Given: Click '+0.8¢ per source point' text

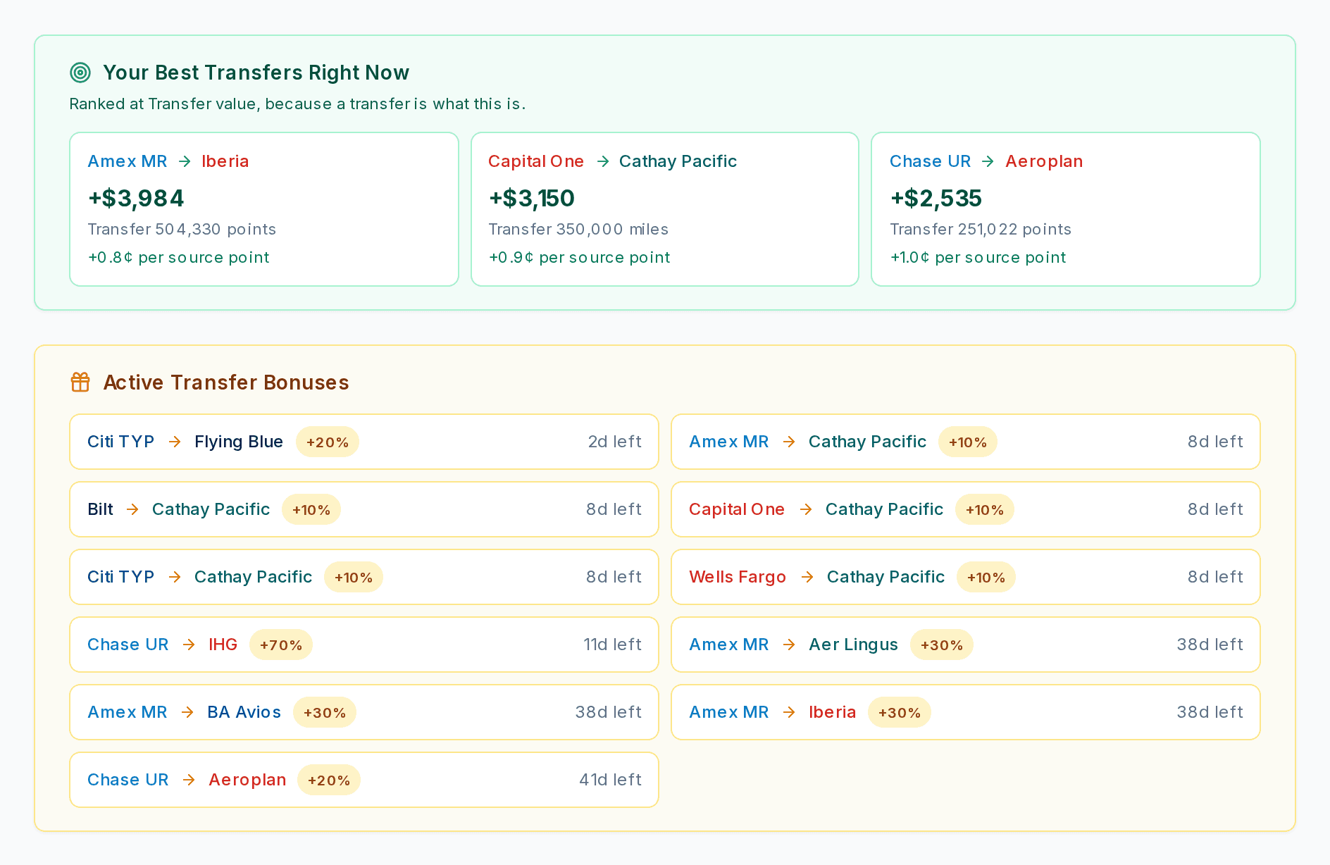Looking at the screenshot, I should click(x=178, y=257).
